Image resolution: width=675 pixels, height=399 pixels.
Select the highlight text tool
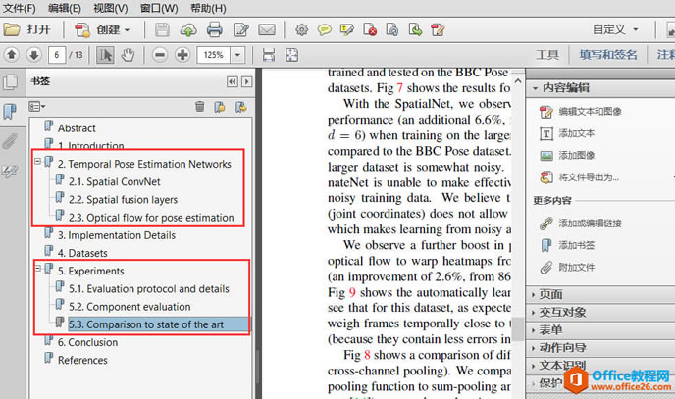pyautogui.click(x=346, y=29)
